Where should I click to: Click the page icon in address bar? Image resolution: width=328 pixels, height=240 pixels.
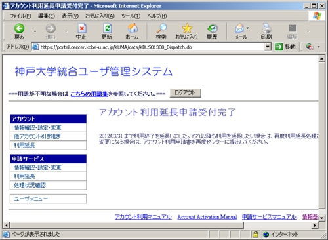[35, 47]
